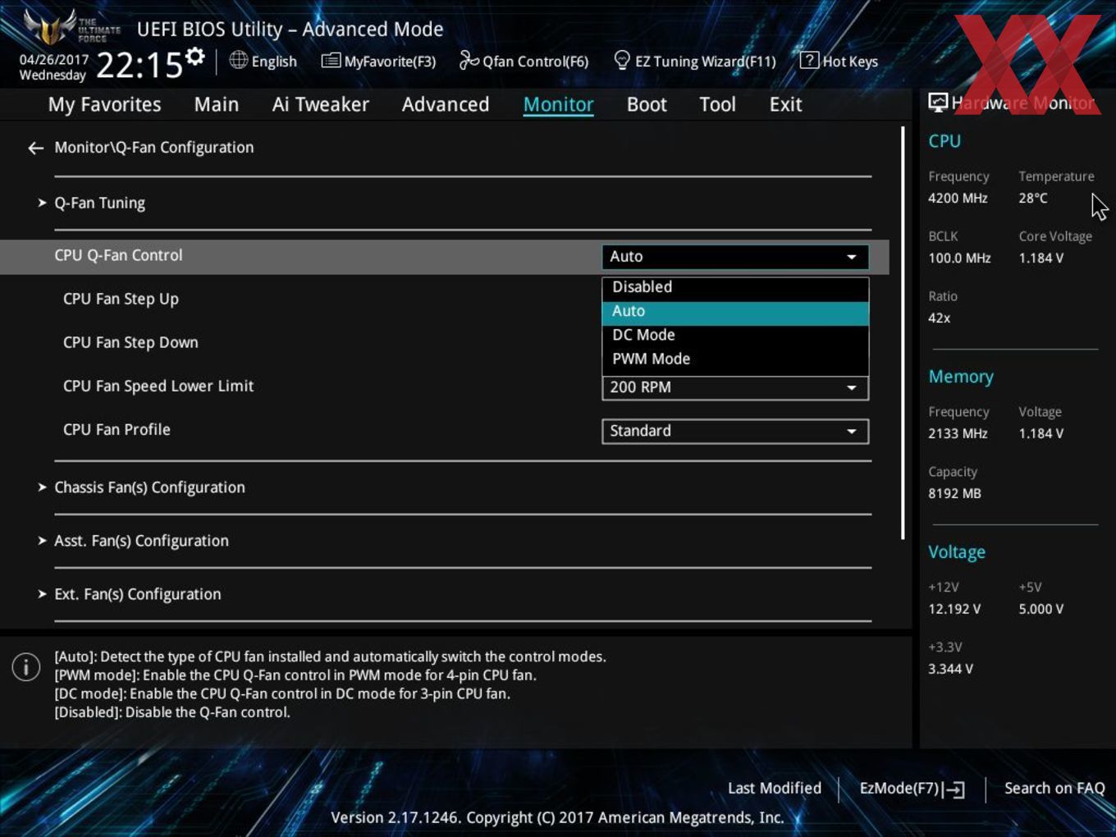Click the EzMode exit arrow icon
This screenshot has height=837, width=1116.
pyautogui.click(x=954, y=789)
